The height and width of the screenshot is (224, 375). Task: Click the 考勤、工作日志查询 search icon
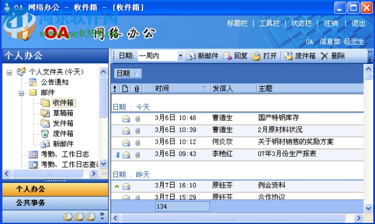[x=33, y=164]
